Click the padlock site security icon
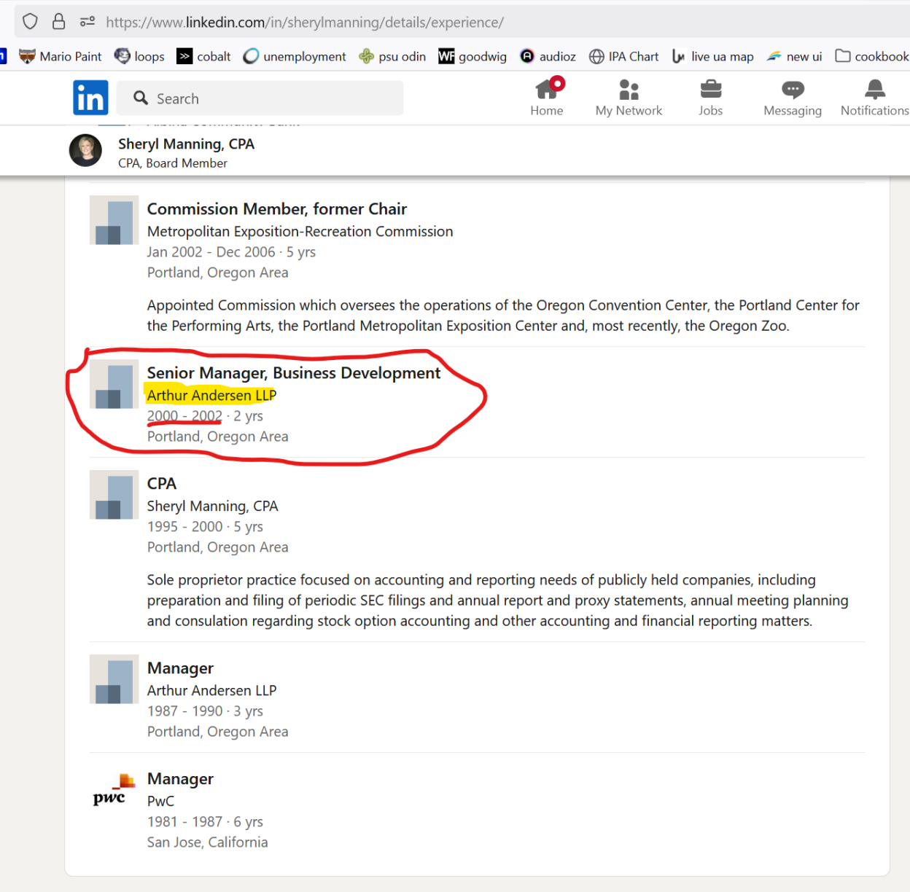 point(59,22)
